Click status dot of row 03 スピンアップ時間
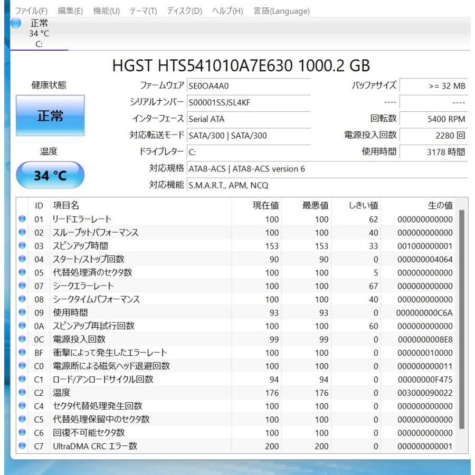Viewport: 475px width, 475px height. pos(22,245)
